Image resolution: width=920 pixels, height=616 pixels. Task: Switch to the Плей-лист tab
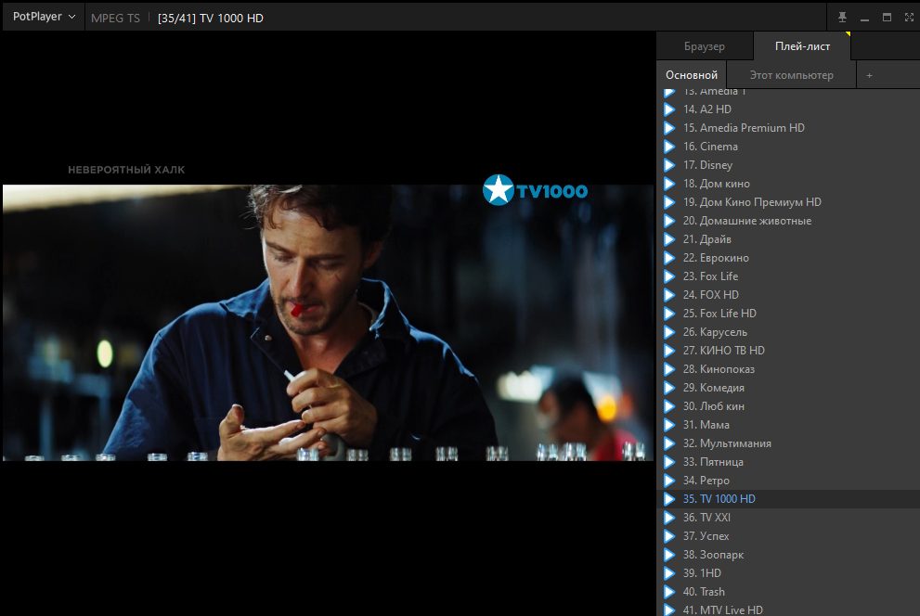pos(802,46)
